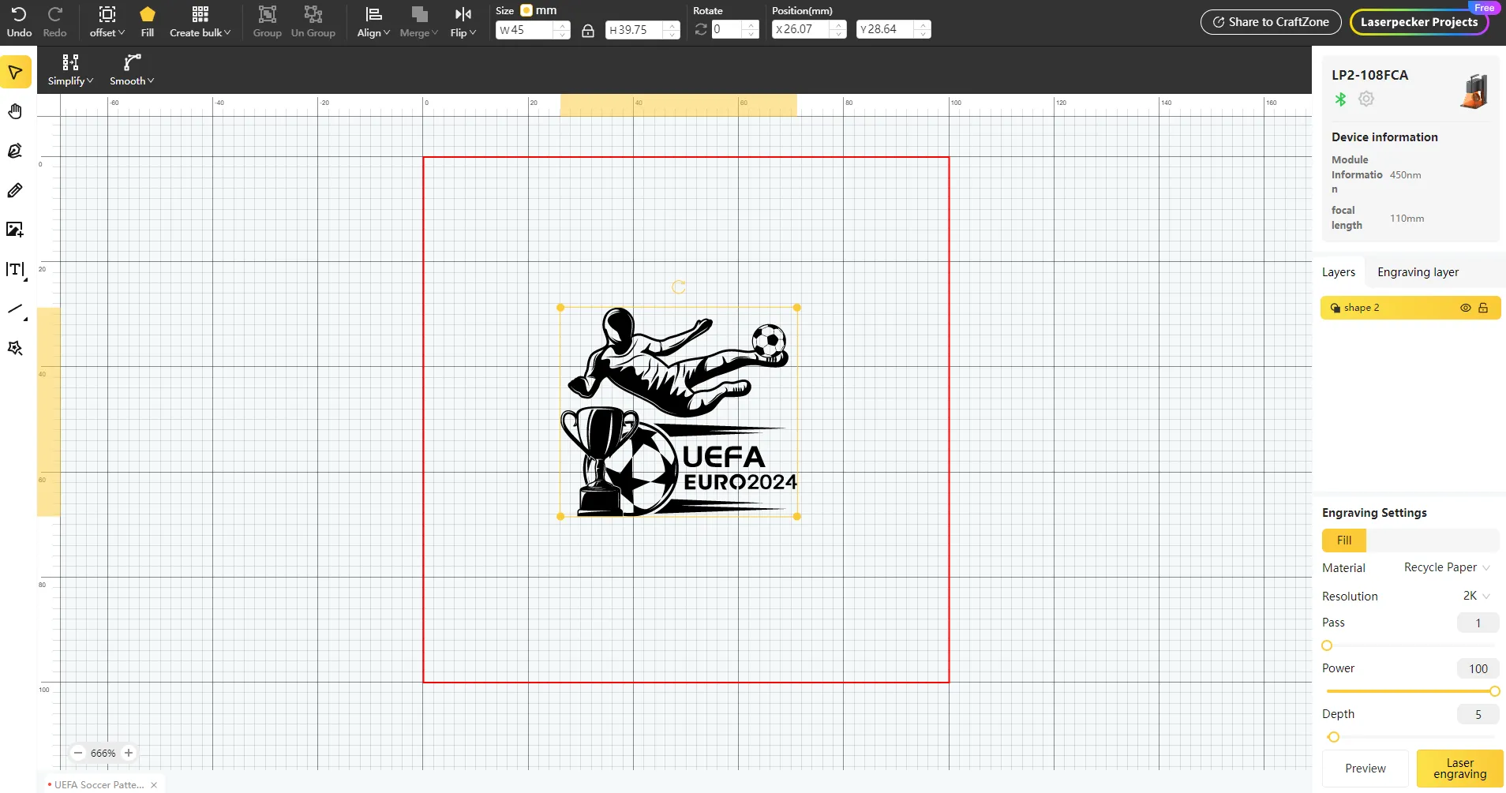Viewport: 1506px width, 793px height.
Task: Adjust the Power slider handle
Action: click(x=1494, y=691)
